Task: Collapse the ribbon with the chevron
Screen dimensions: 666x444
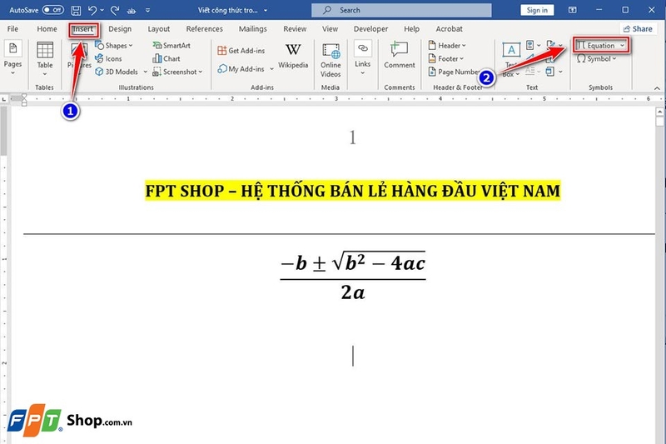Action: coord(657,88)
